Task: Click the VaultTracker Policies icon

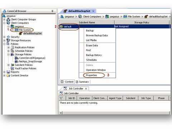Action: (x=13, y=68)
